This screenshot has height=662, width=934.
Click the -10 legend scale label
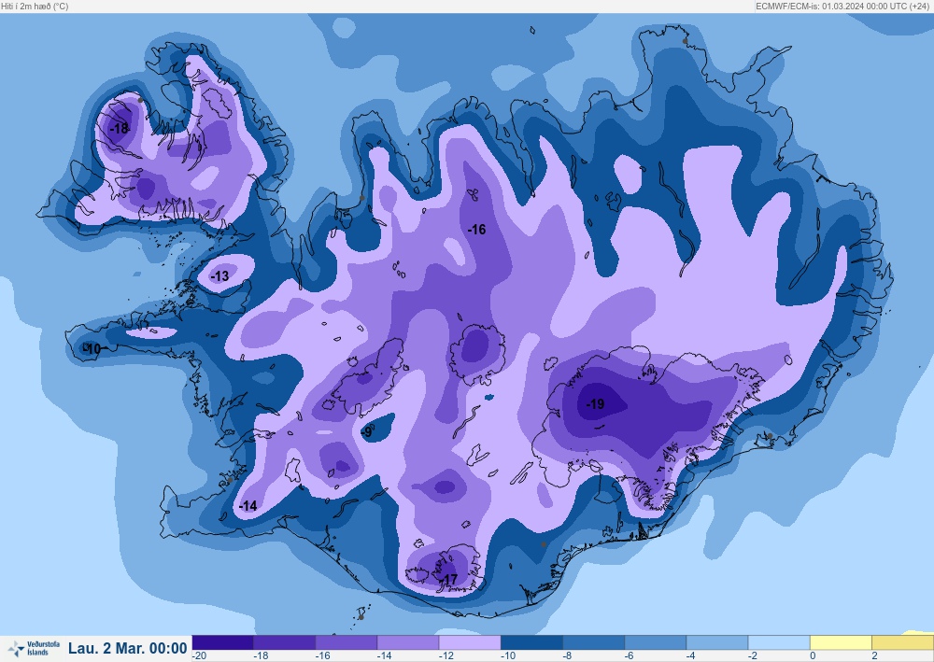(x=508, y=656)
